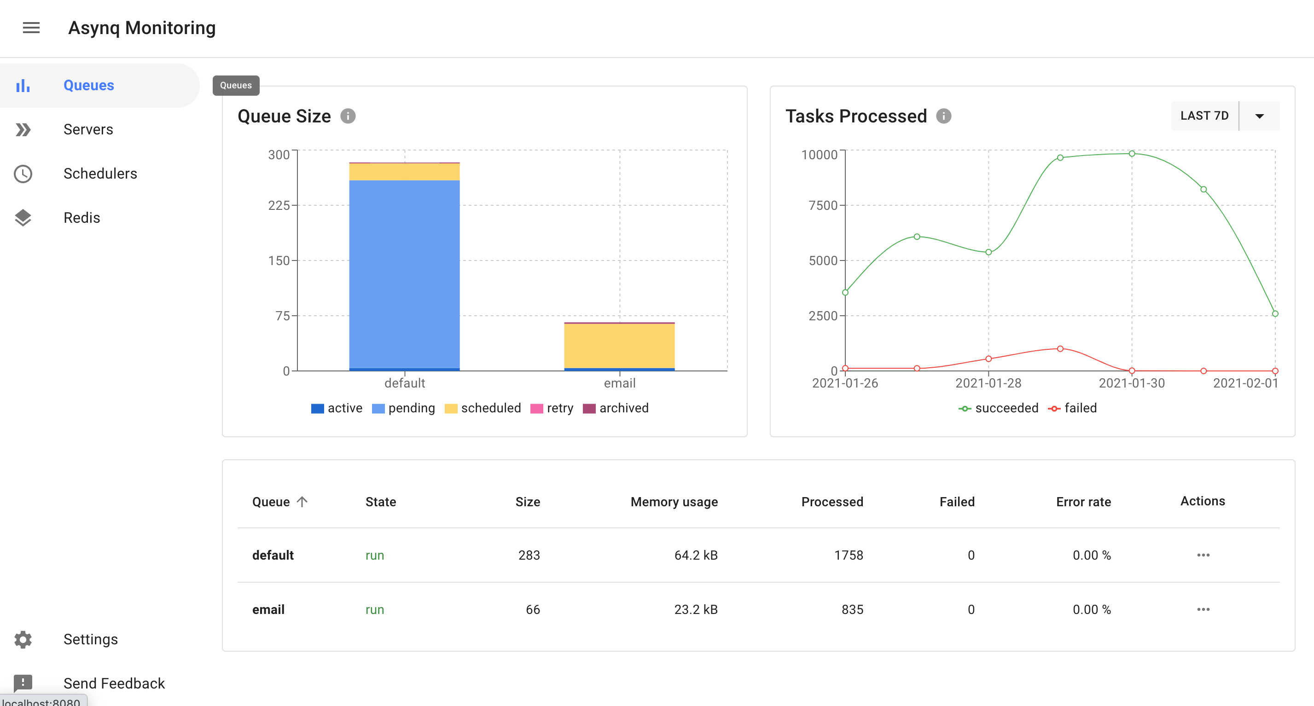Open Settings via the gear icon
The width and height of the screenshot is (1314, 706).
pos(23,639)
